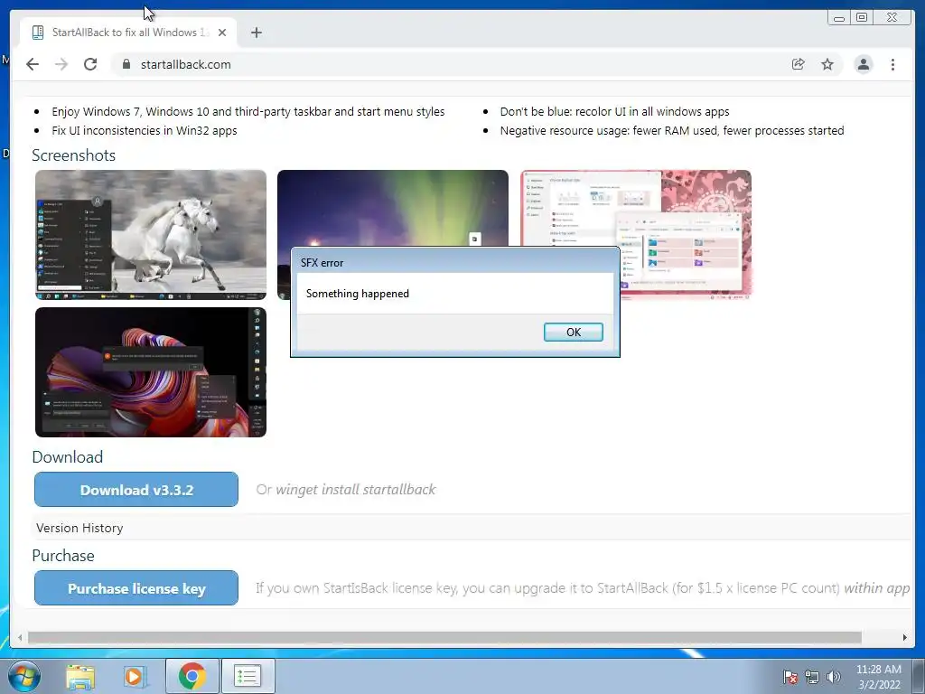
Task: Open the network tray icon
Action: (812, 677)
